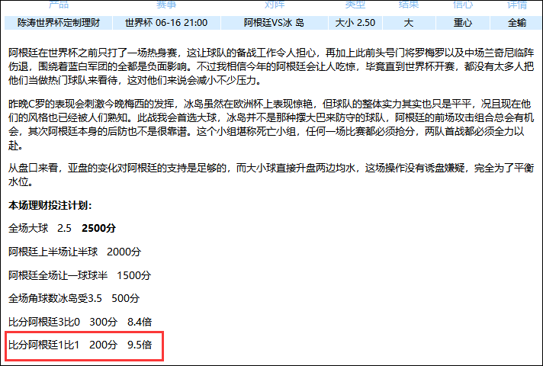Click the paragraph starting 昨晚C罗的表现
The image size is (543, 366).
(x=271, y=124)
